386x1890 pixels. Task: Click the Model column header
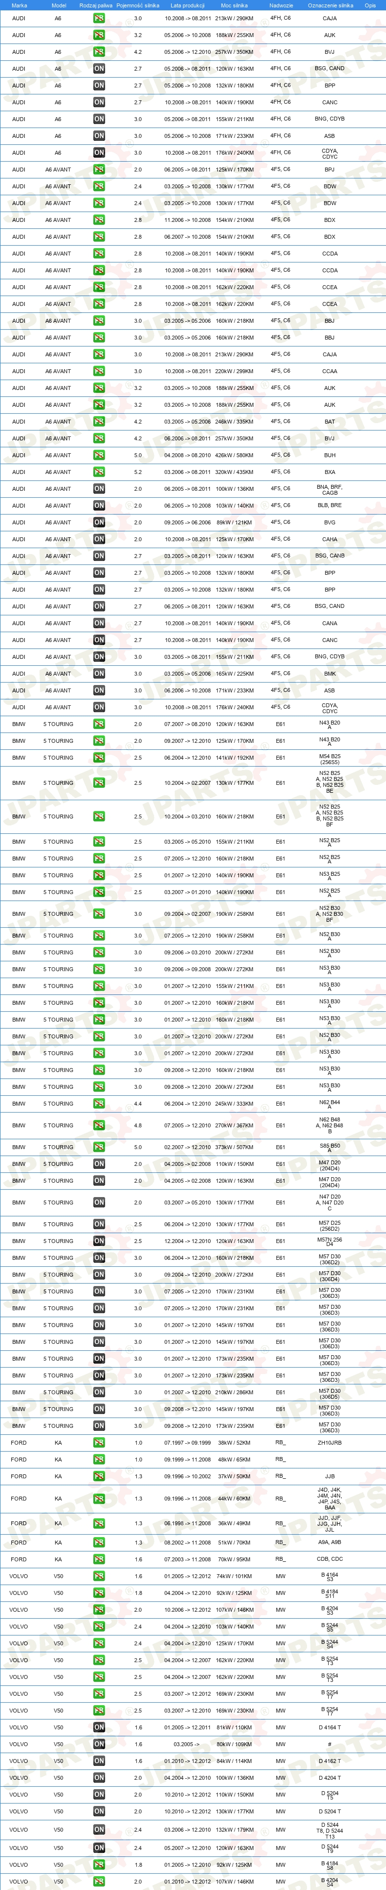tap(59, 5)
